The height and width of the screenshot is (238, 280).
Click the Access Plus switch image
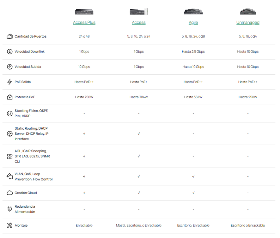pyautogui.click(x=84, y=12)
